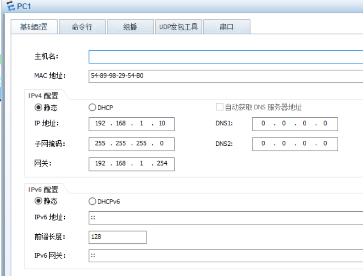363x276 pixels.
Task: Click the MAC 地址 field
Action: pos(226,76)
